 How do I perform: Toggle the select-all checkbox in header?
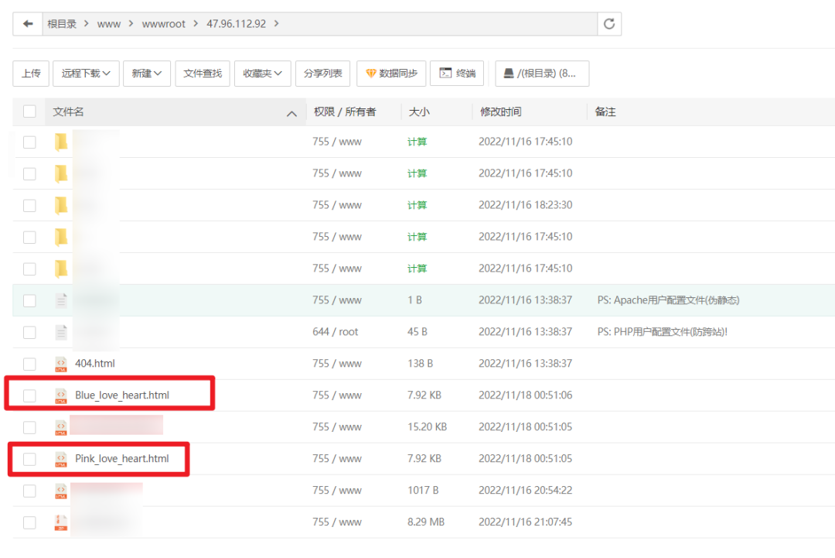[29, 111]
